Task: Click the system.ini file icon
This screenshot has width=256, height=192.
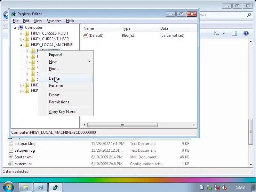Action: click(11, 164)
